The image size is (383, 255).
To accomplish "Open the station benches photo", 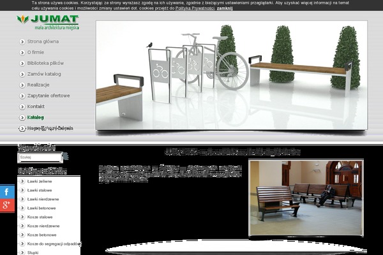I will pos(306,198).
